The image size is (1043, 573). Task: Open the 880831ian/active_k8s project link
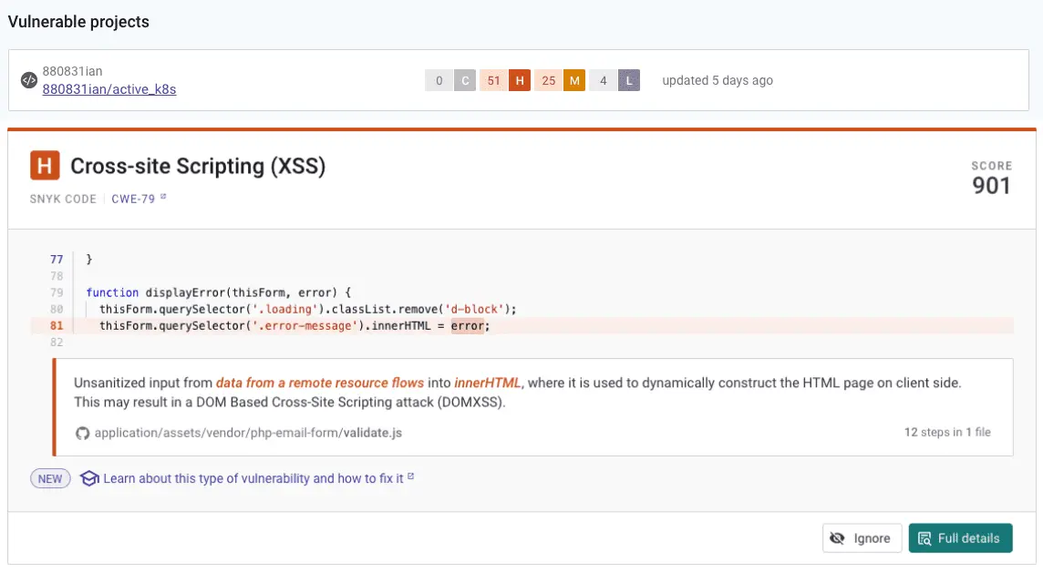pos(109,89)
